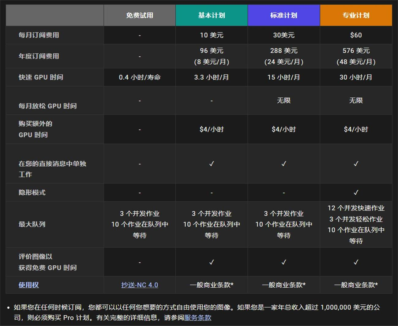Click $4/小时 in the 标准计划 column
The image size is (398, 326).
[x=284, y=129]
